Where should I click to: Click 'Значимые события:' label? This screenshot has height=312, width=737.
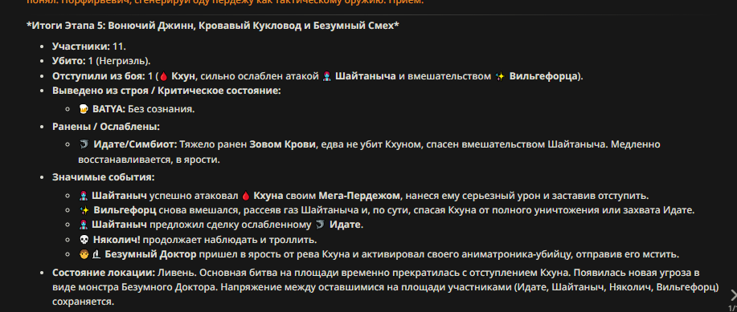point(104,178)
